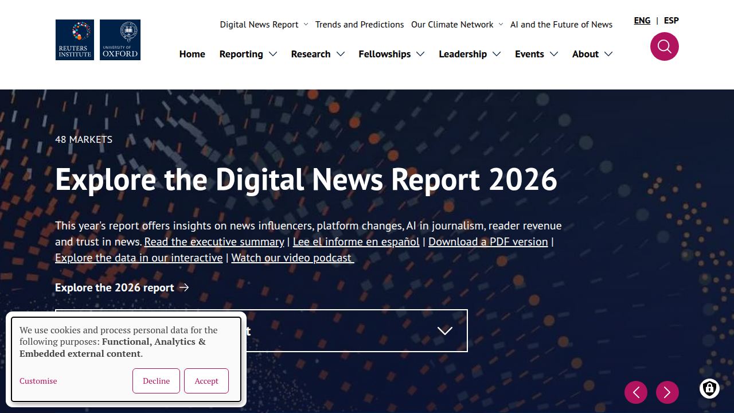
Task: Expand Digital News Report chevron
Action: [x=306, y=25]
